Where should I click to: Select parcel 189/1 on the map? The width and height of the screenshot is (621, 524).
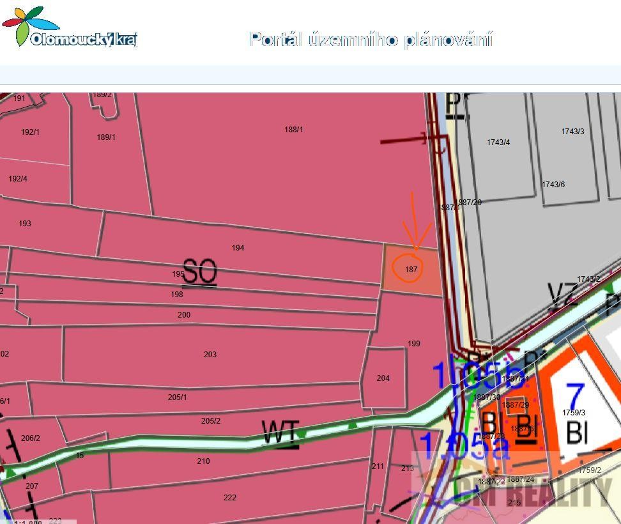106,137
